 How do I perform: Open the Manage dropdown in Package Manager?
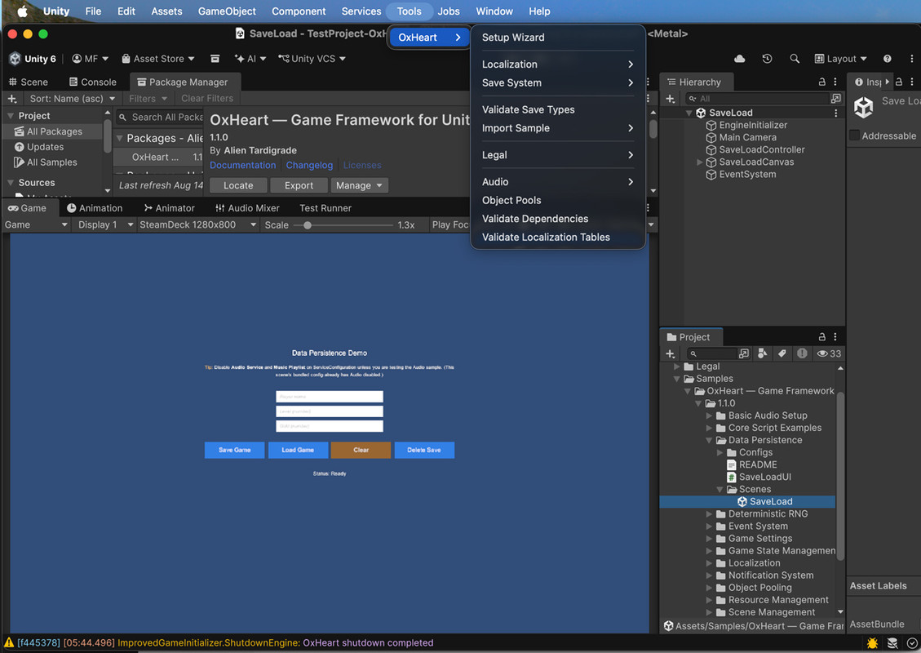[359, 186]
